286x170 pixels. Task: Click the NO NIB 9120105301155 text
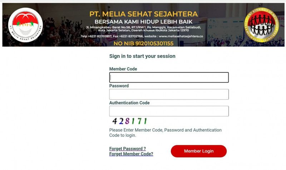coord(143,44)
